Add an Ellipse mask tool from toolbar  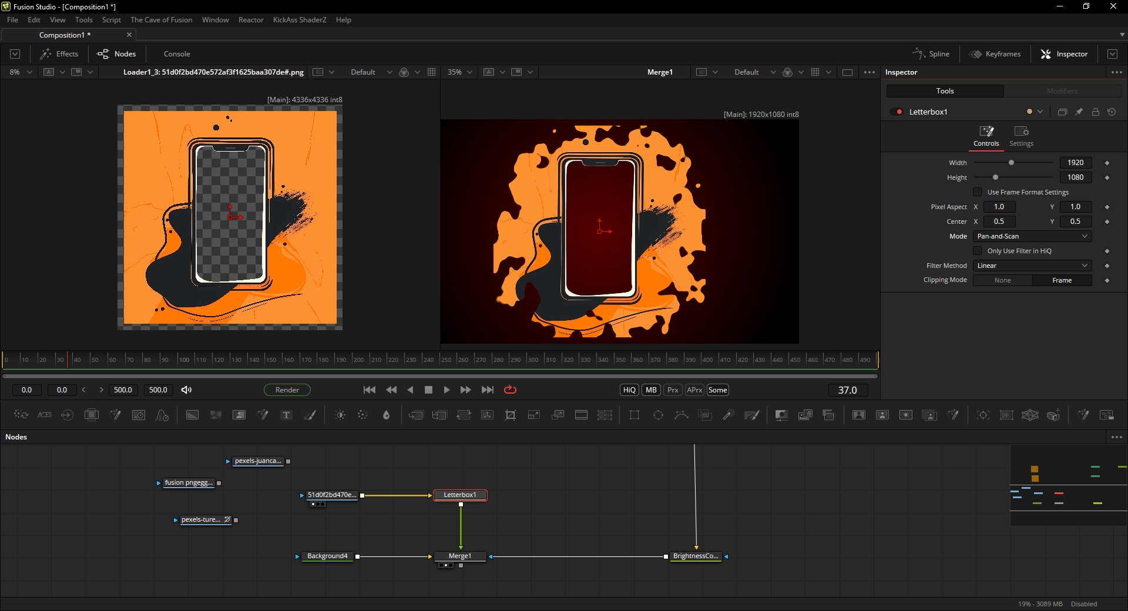coord(658,415)
